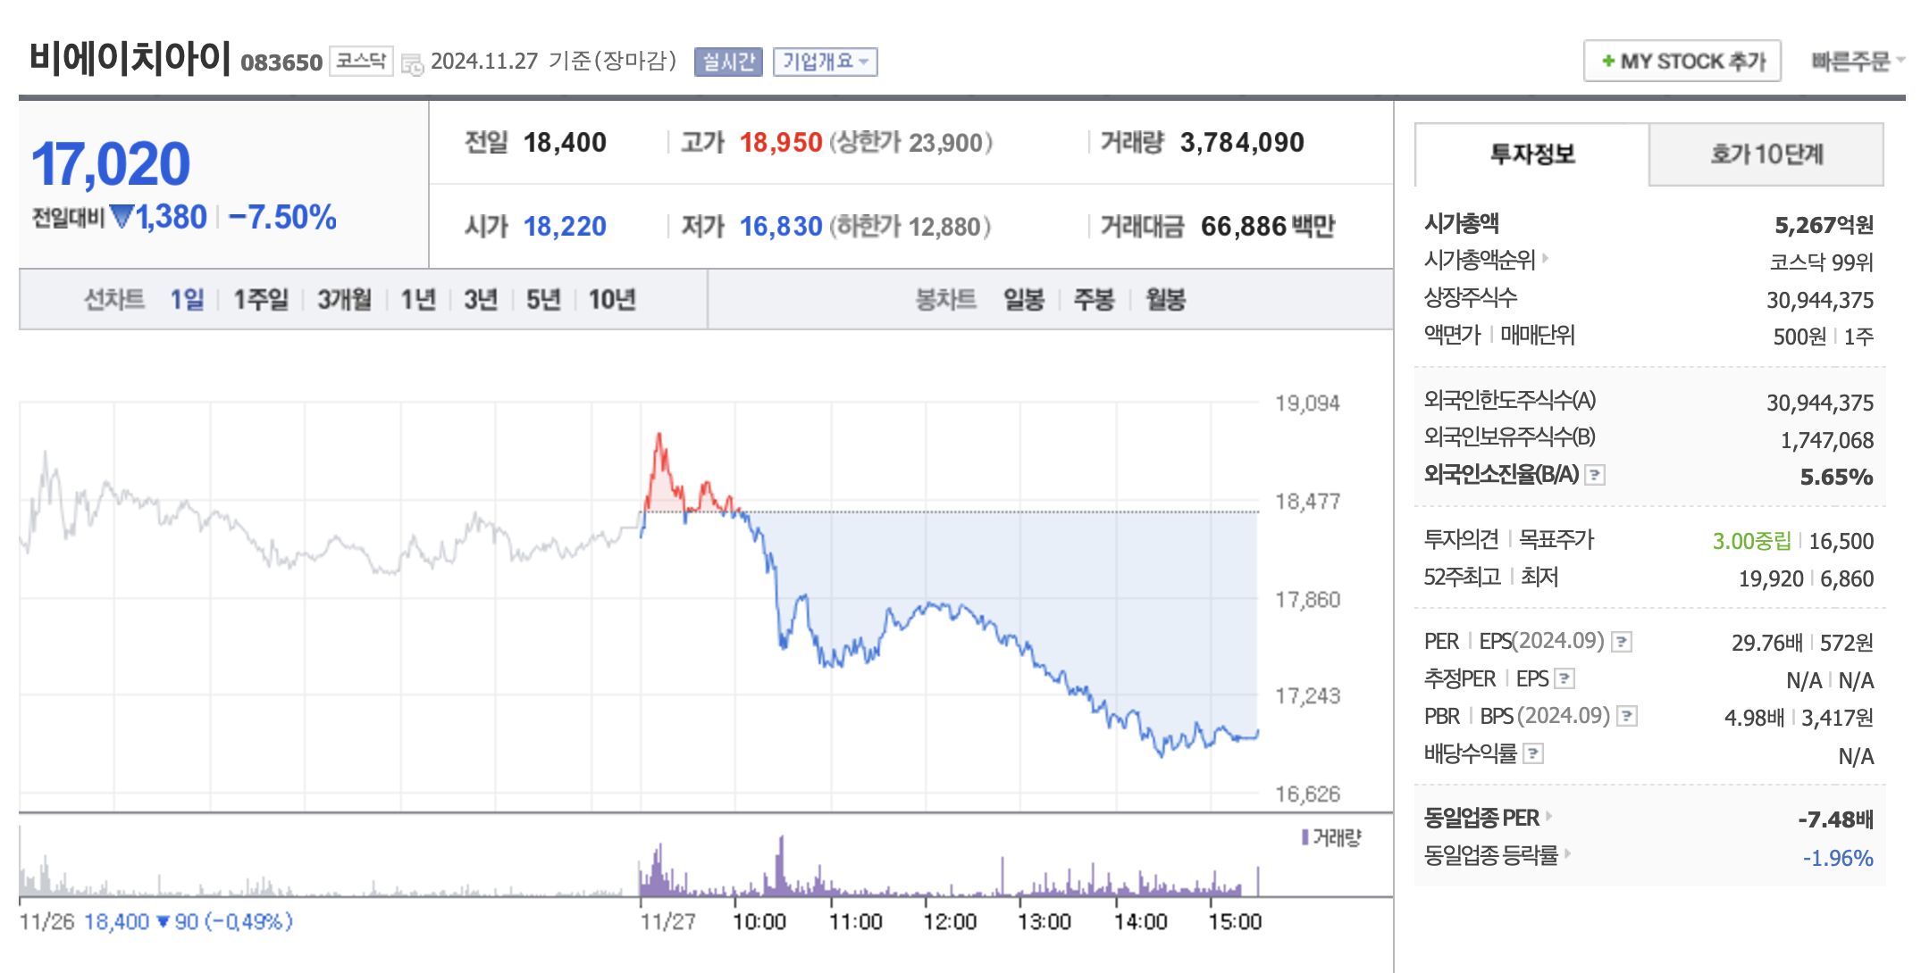The width and height of the screenshot is (1921, 973).
Task: Enable 실시간 price updates
Action: (x=727, y=62)
